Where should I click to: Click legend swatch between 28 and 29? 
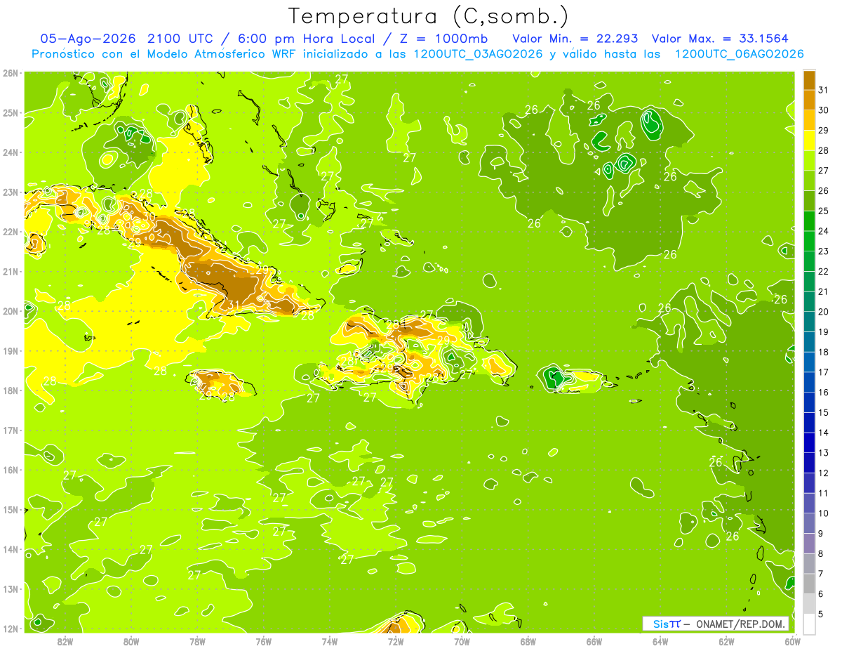click(x=809, y=140)
